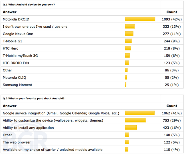Click the T-Mobile myTouch 3G row label

coord(20,56)
